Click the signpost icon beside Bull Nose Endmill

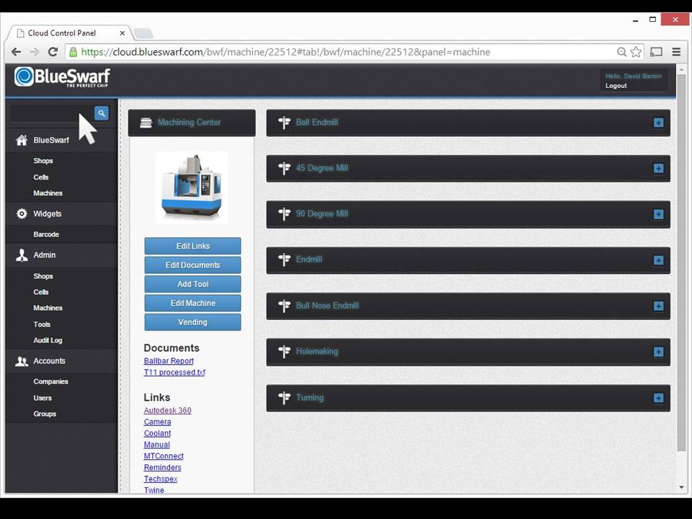(x=284, y=306)
